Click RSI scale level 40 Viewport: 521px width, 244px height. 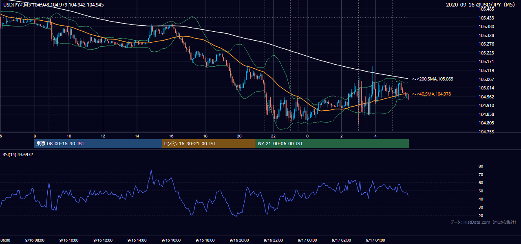click(481, 199)
